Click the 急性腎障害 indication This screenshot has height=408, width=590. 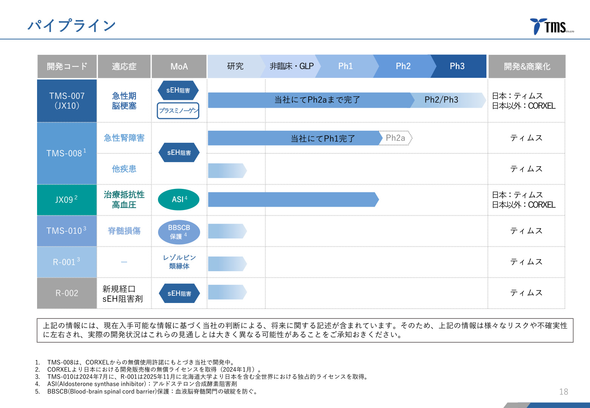pyautogui.click(x=124, y=138)
